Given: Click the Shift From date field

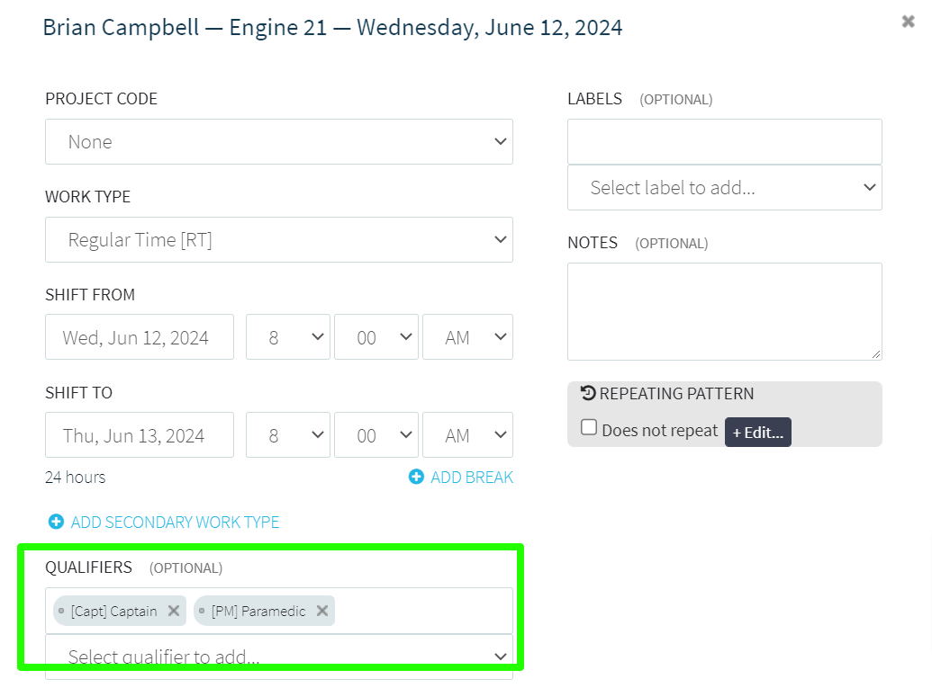Looking at the screenshot, I should pos(140,337).
